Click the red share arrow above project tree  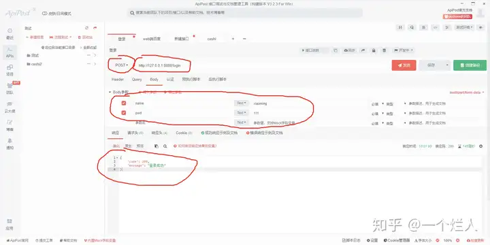95,28
